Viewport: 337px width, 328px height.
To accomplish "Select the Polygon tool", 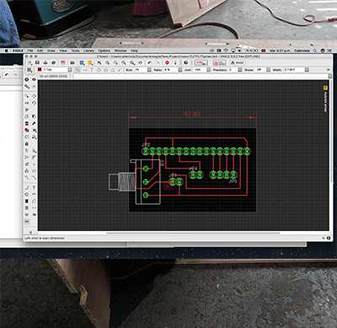I will pos(34,201).
